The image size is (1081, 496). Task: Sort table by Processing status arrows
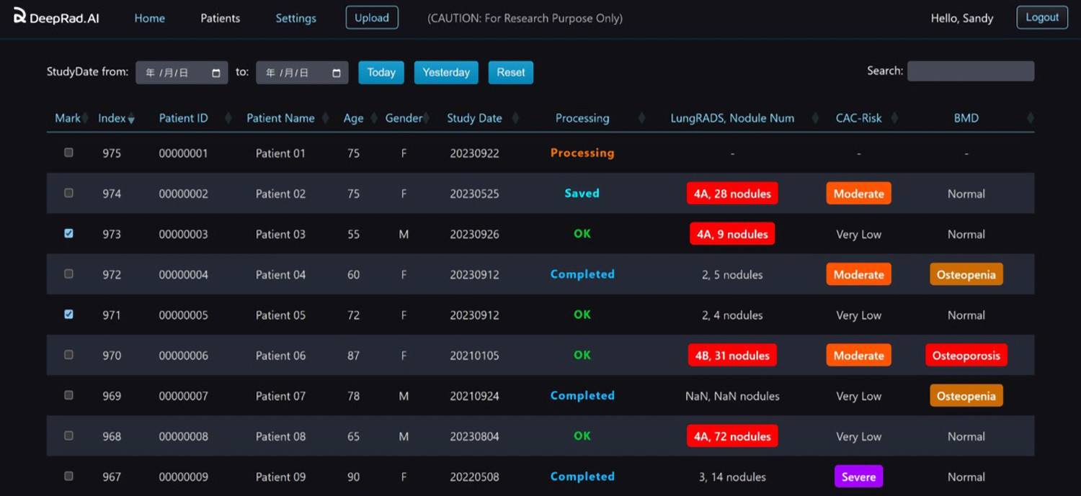641,118
